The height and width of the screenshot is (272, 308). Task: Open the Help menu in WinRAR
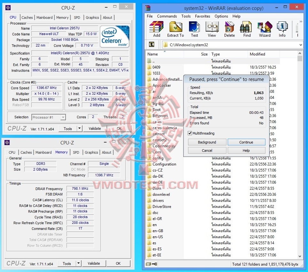[236, 16]
